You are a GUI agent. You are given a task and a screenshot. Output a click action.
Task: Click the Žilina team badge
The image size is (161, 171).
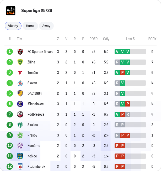(x=20, y=62)
